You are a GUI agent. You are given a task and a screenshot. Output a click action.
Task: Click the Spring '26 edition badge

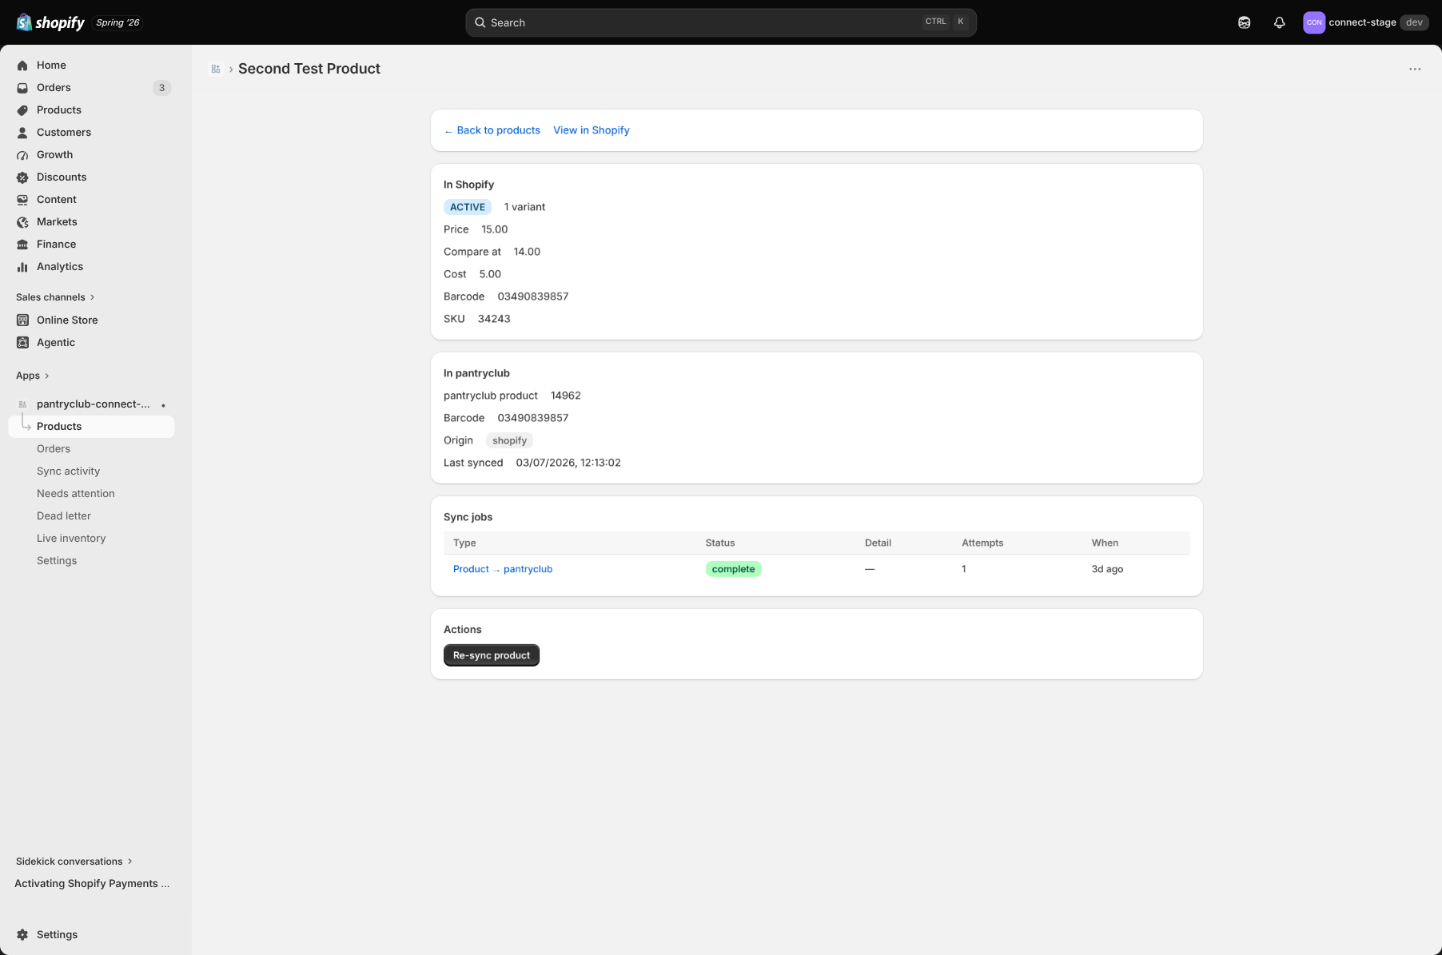(x=118, y=22)
